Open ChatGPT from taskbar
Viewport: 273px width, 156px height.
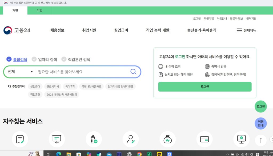pyautogui.click(x=129, y=154)
